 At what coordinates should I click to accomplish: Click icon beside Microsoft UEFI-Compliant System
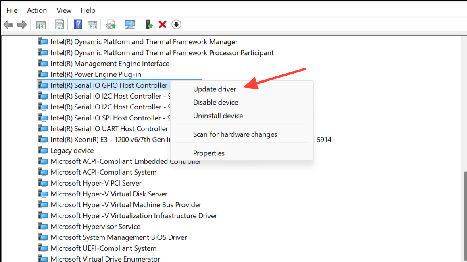point(43,248)
